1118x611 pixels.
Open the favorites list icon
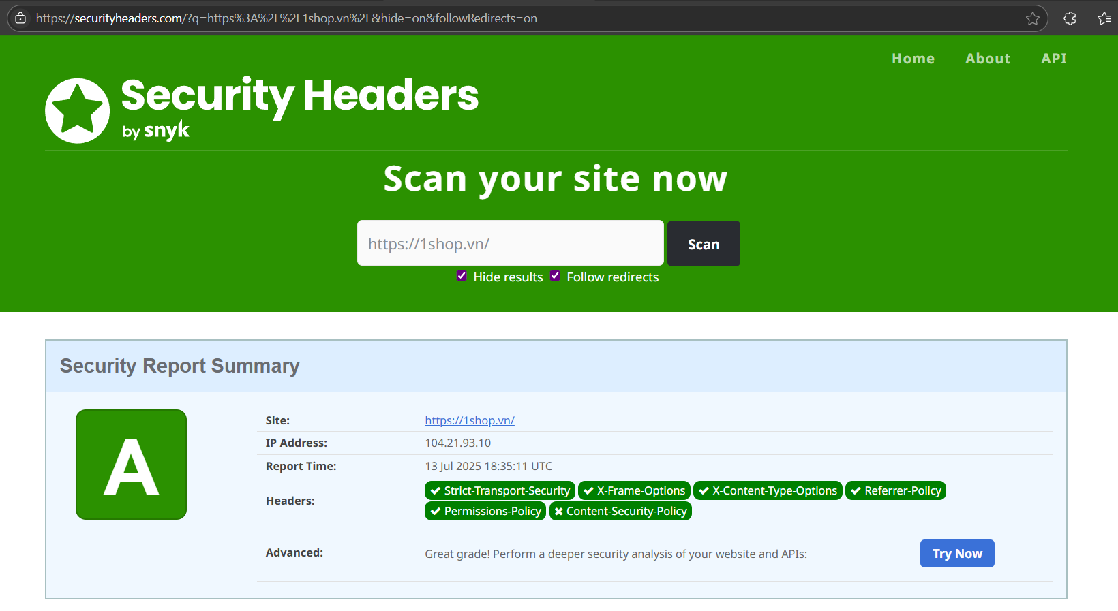pos(1104,18)
